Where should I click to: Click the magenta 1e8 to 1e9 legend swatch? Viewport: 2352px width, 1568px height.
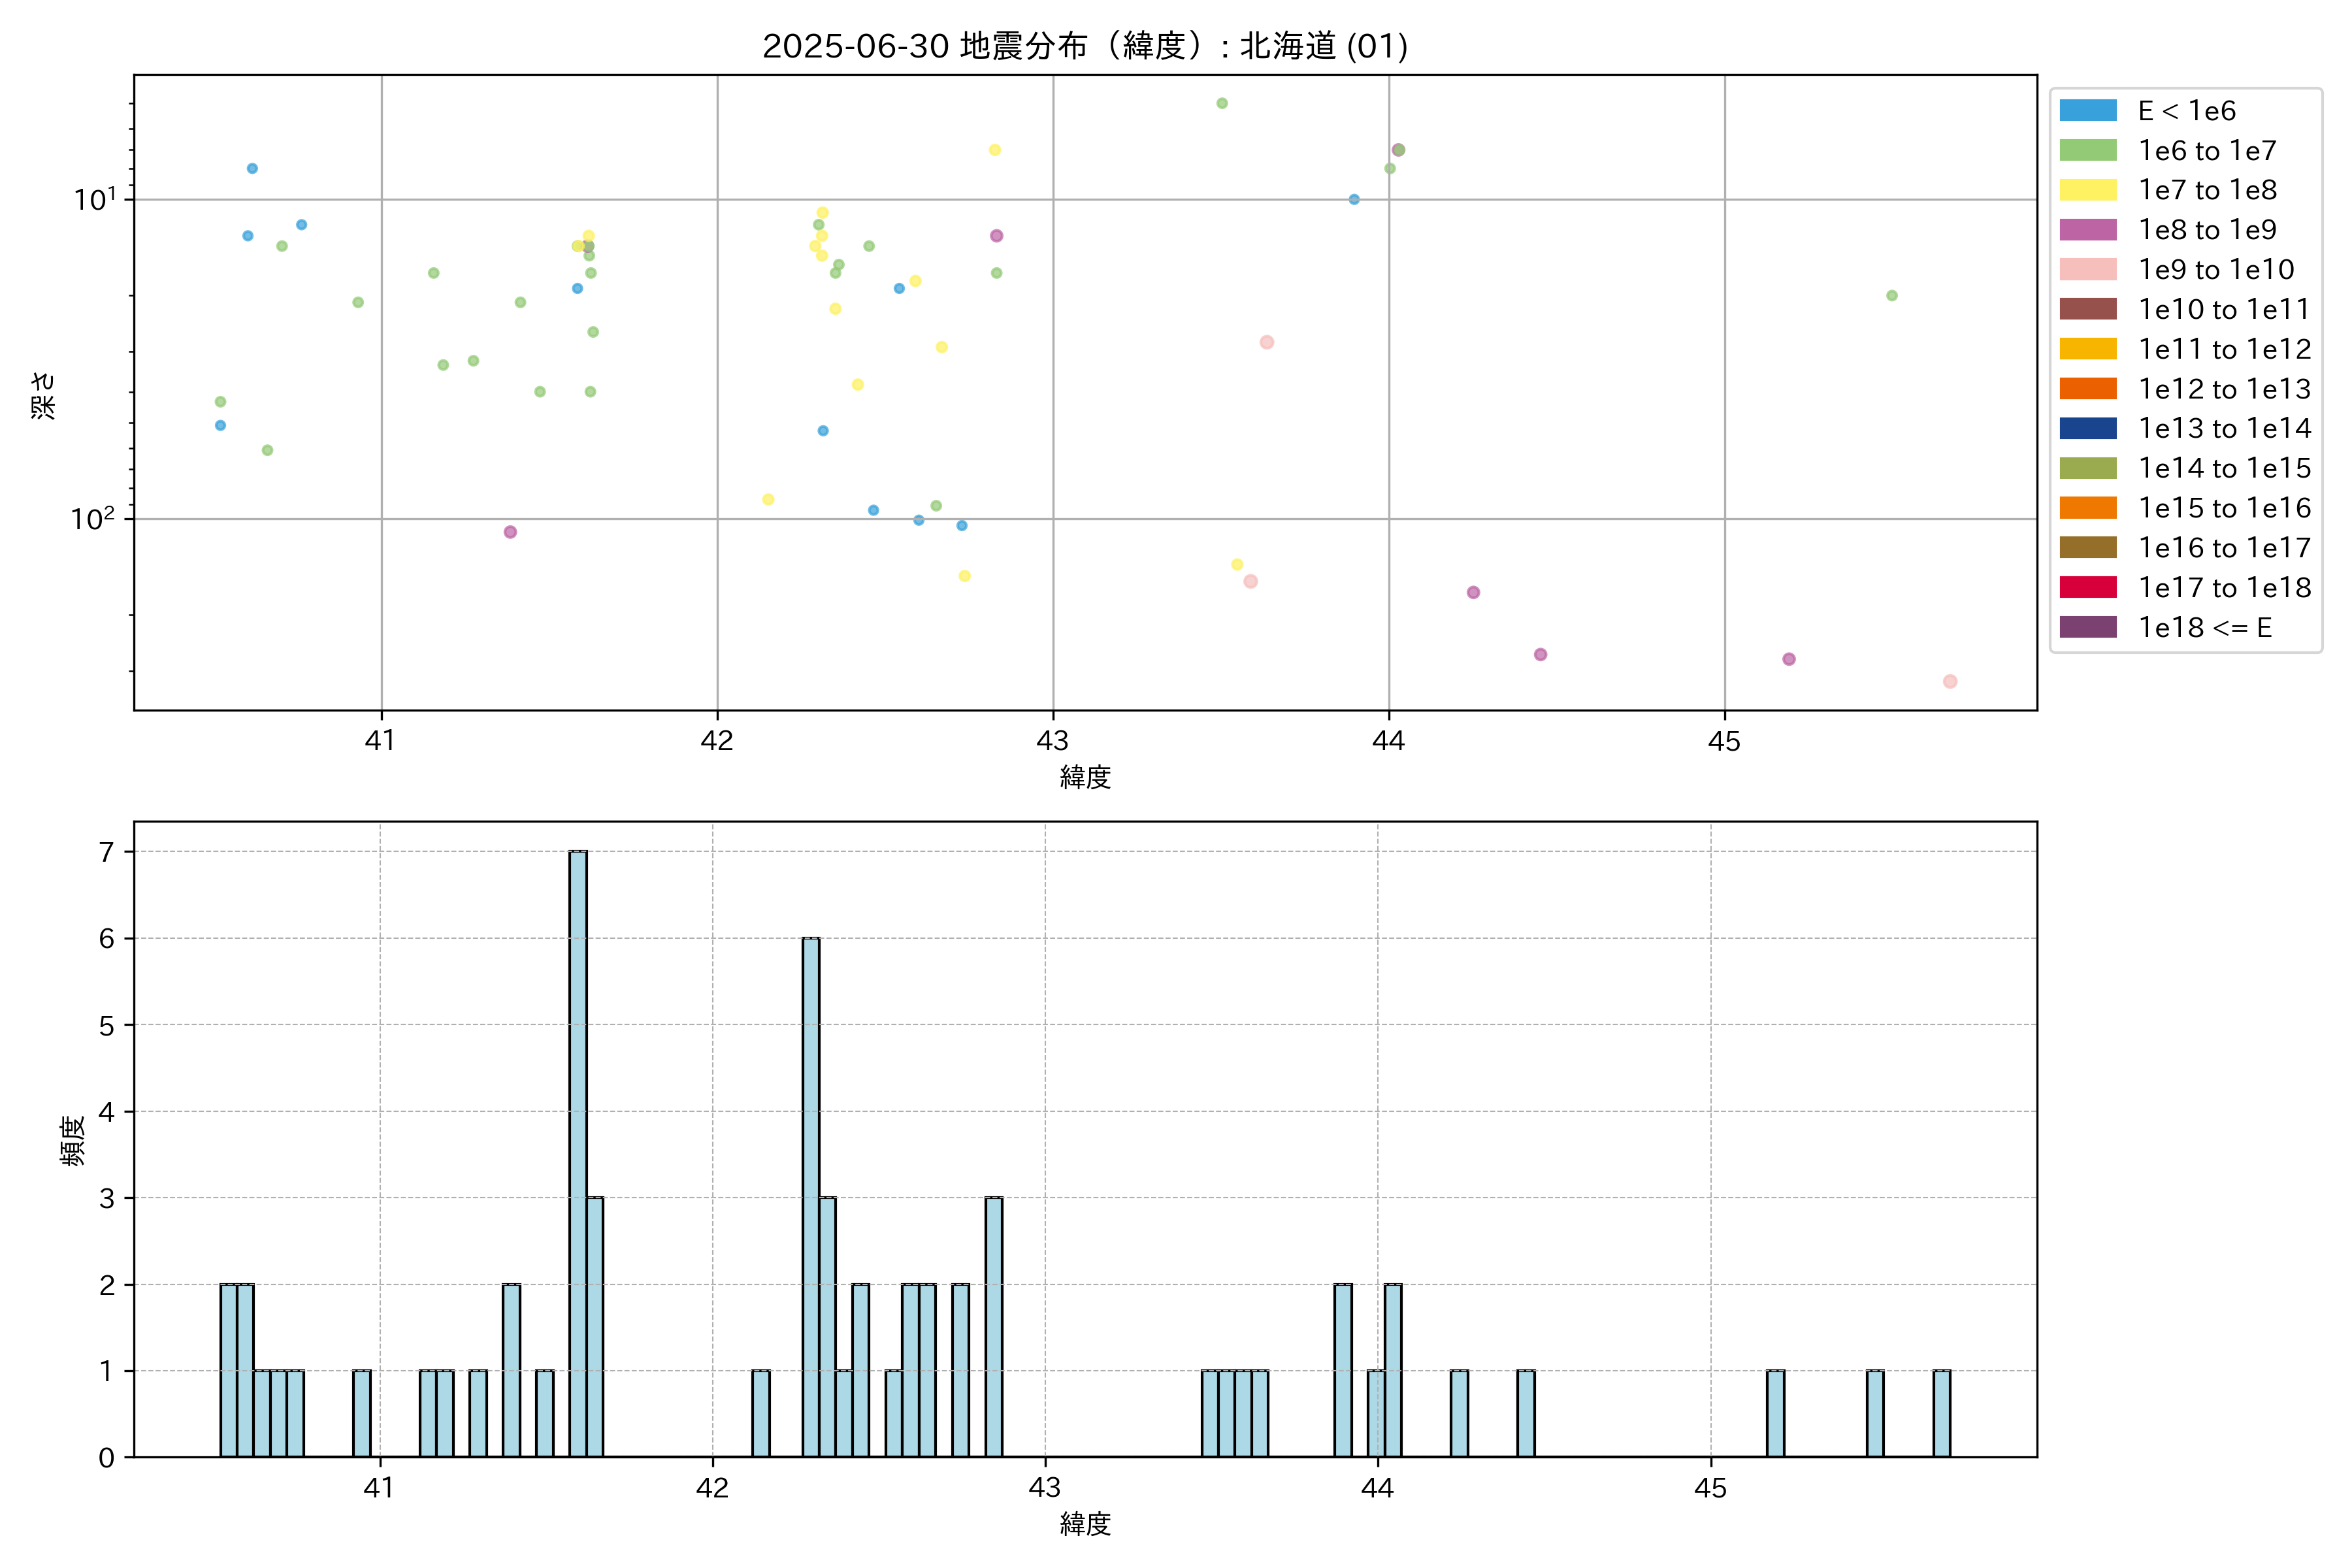click(x=2087, y=230)
